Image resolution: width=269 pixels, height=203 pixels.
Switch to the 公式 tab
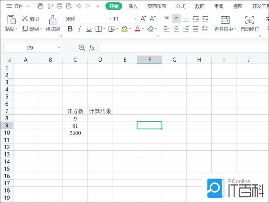click(181, 6)
